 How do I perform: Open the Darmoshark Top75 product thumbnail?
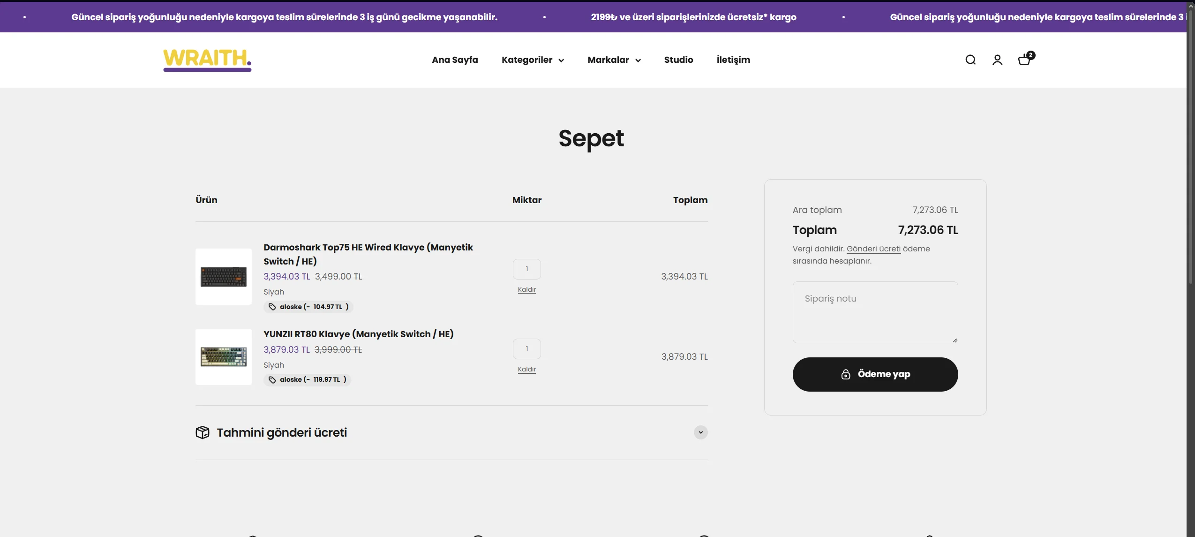coord(224,277)
